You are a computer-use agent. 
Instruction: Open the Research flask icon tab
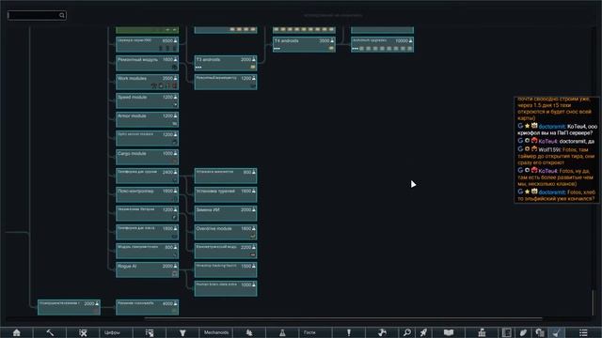click(x=282, y=332)
